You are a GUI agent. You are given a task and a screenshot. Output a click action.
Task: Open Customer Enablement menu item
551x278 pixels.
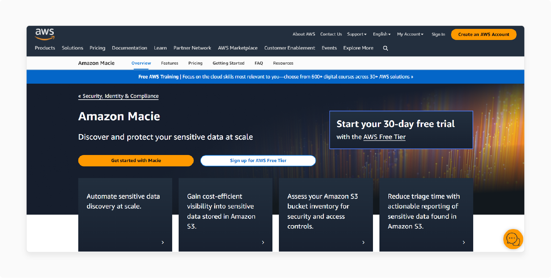click(290, 48)
